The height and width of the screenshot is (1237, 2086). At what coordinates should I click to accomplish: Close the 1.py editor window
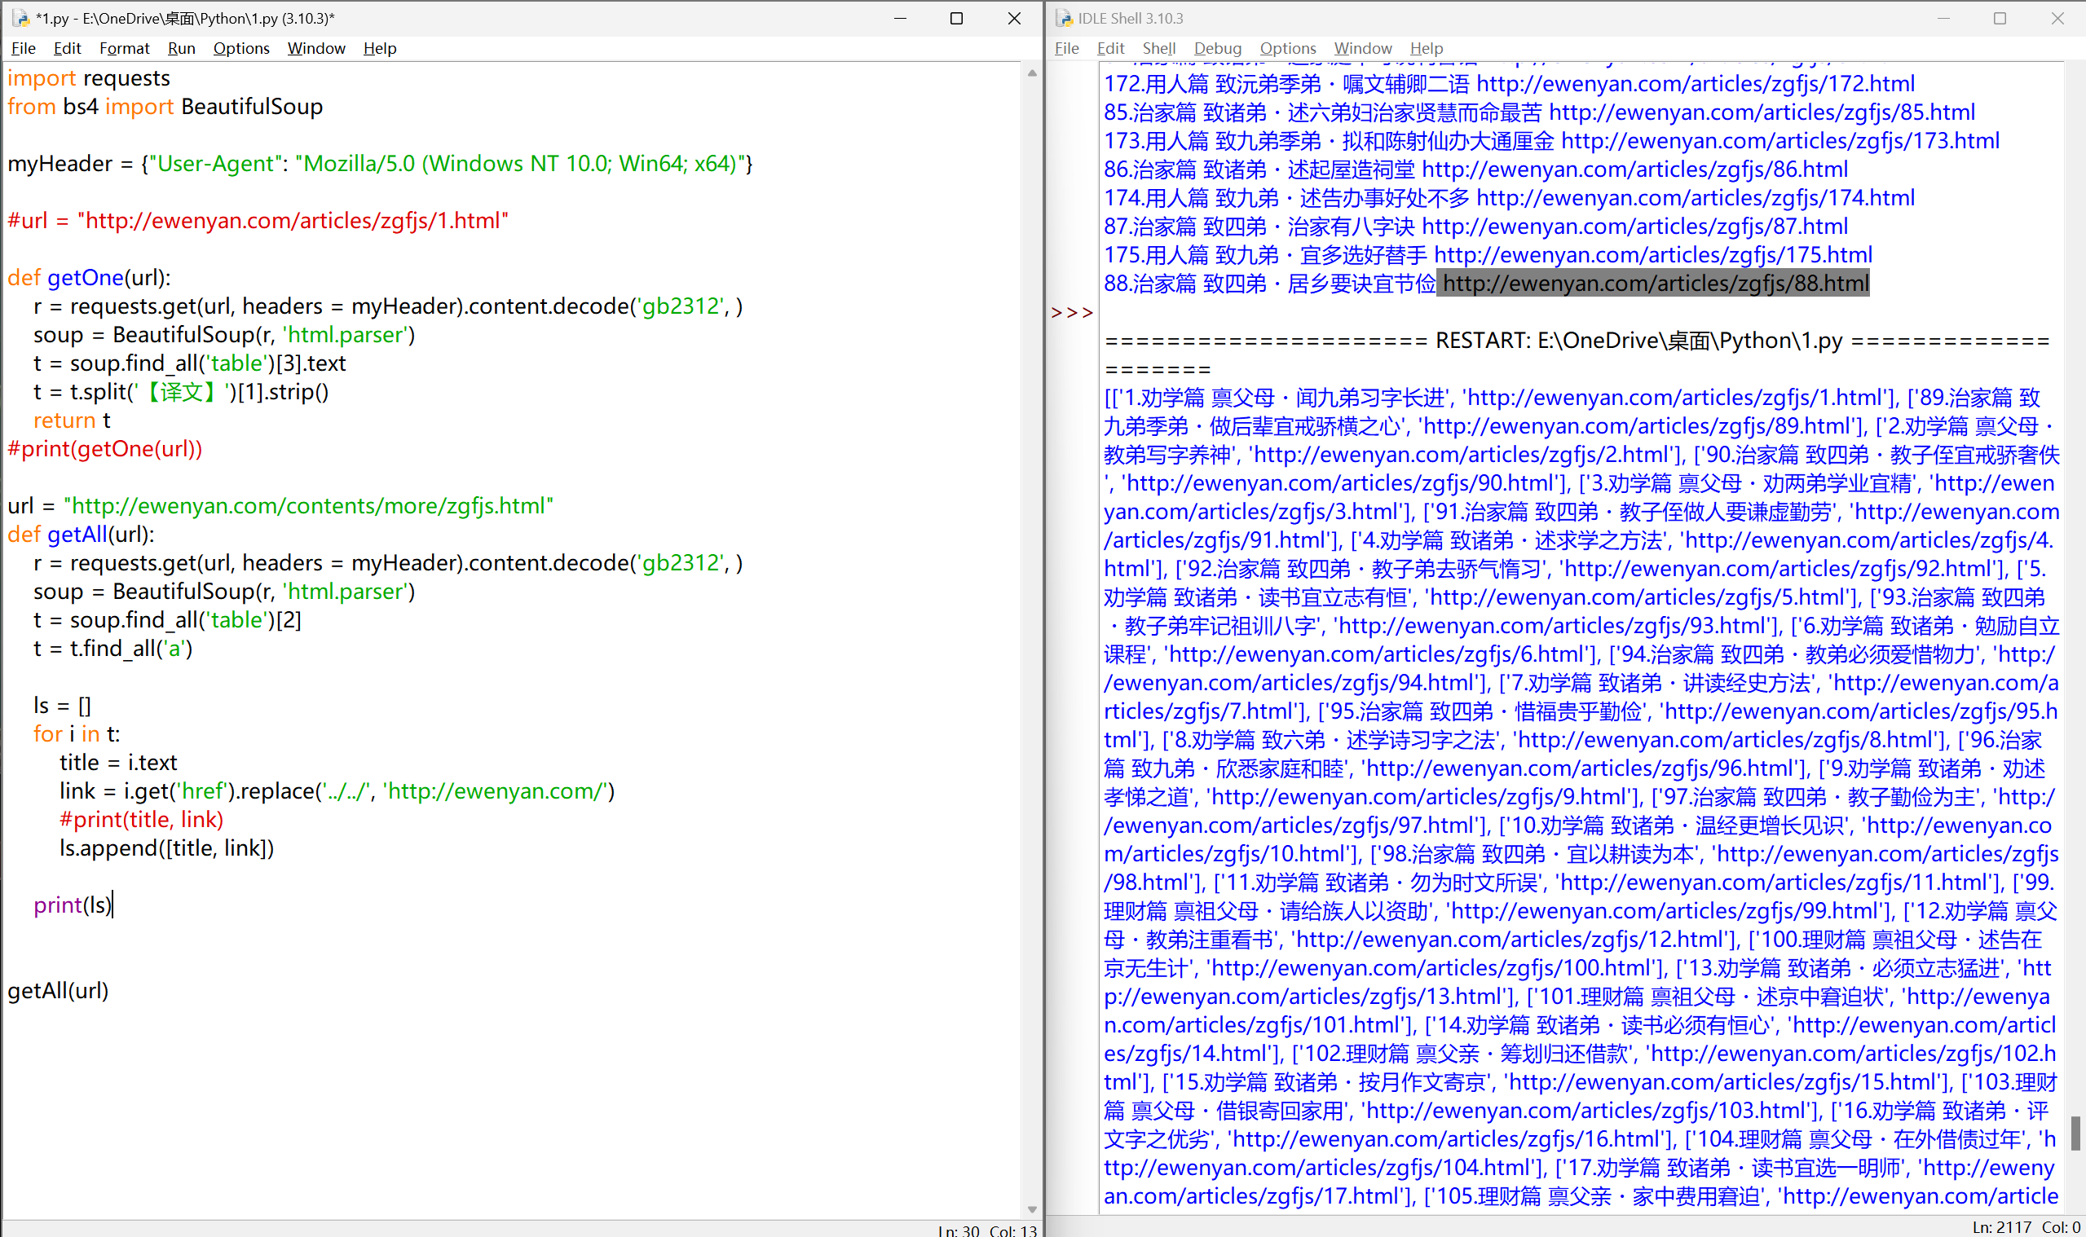[1014, 17]
